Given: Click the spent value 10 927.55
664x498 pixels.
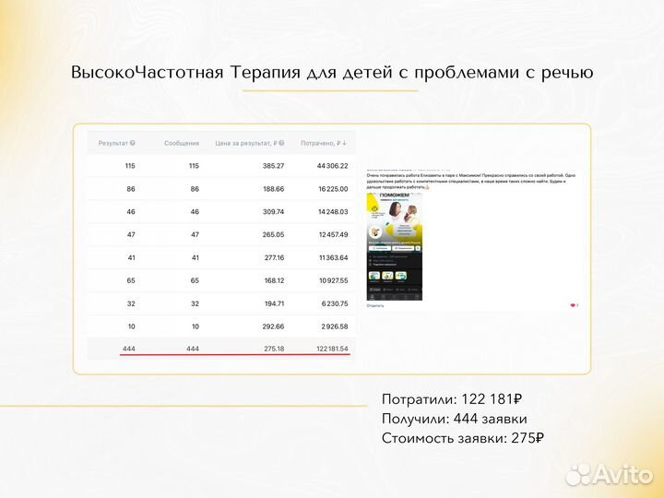Looking at the screenshot, I should click(333, 280).
